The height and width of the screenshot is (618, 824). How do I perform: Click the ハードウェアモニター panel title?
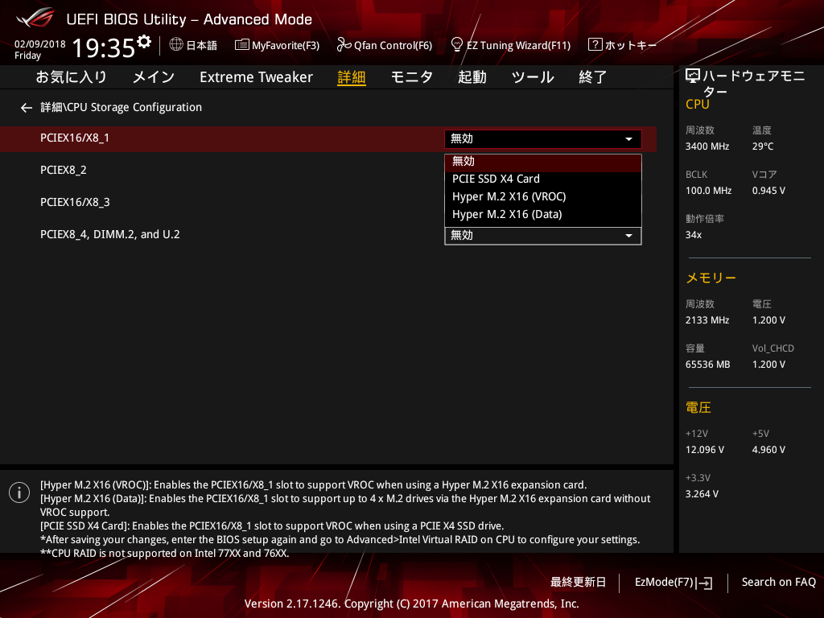pos(753,84)
